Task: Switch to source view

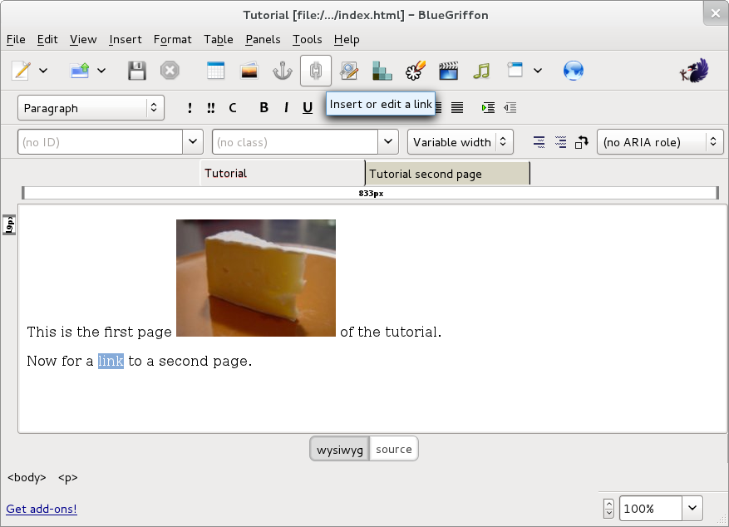Action: 394,450
